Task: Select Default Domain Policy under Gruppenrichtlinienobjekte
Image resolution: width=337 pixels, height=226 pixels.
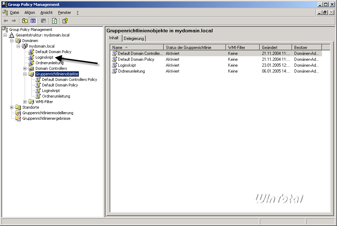Action: coord(60,85)
